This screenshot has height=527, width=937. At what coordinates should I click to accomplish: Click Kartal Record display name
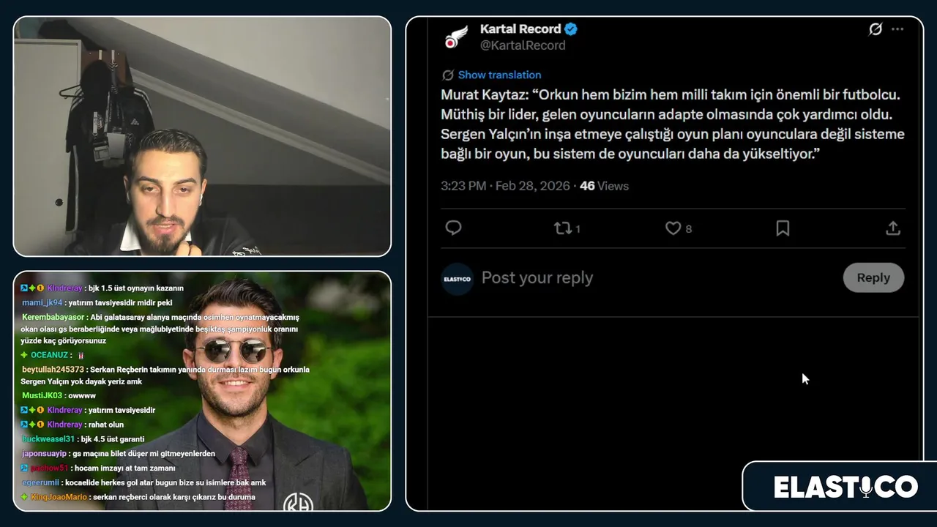coord(520,29)
